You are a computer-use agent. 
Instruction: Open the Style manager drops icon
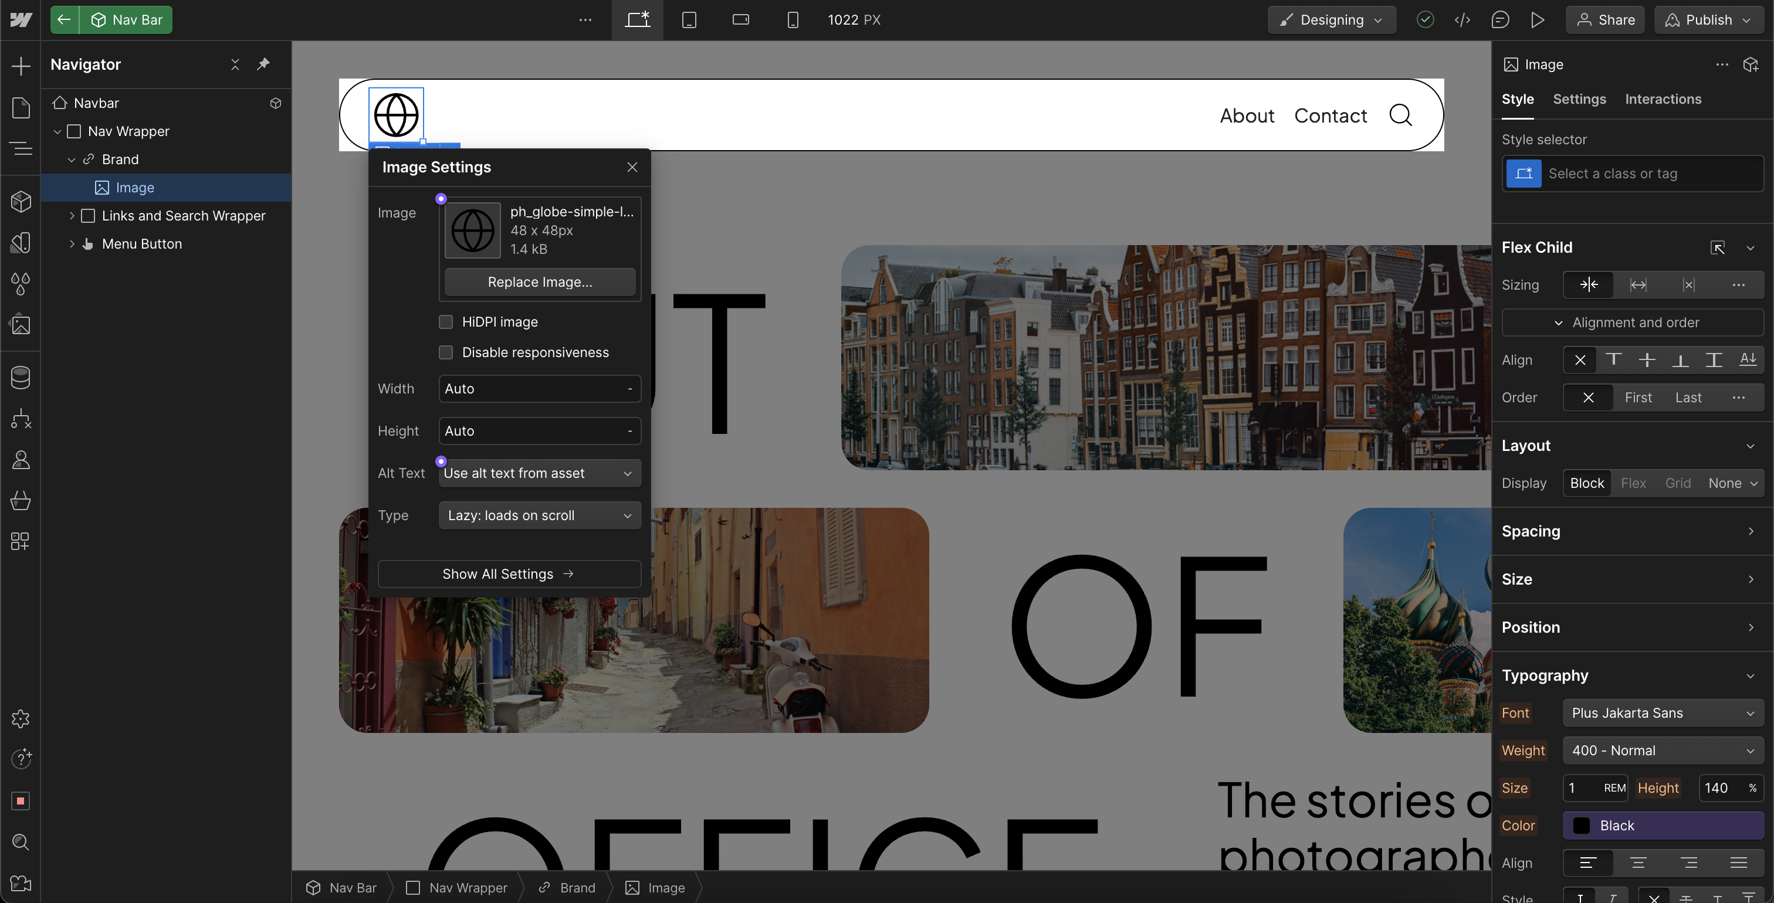[21, 283]
